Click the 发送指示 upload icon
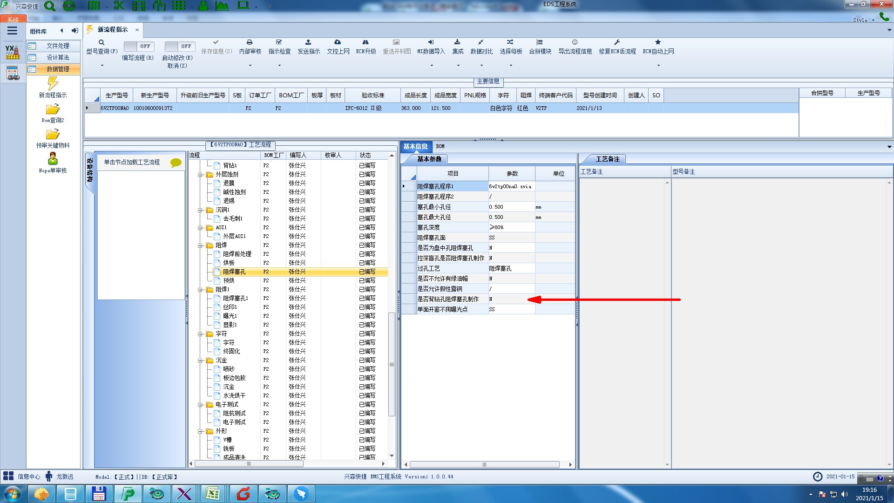The height and width of the screenshot is (503, 894). tap(308, 42)
